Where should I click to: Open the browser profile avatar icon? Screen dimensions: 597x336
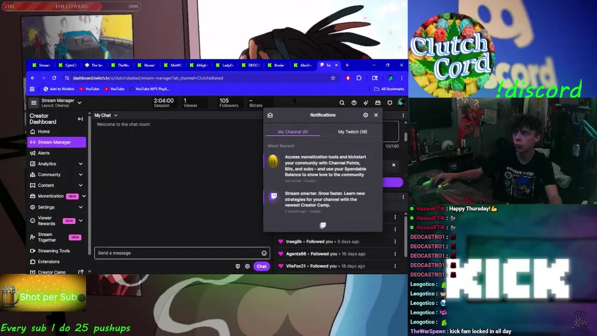point(390,78)
